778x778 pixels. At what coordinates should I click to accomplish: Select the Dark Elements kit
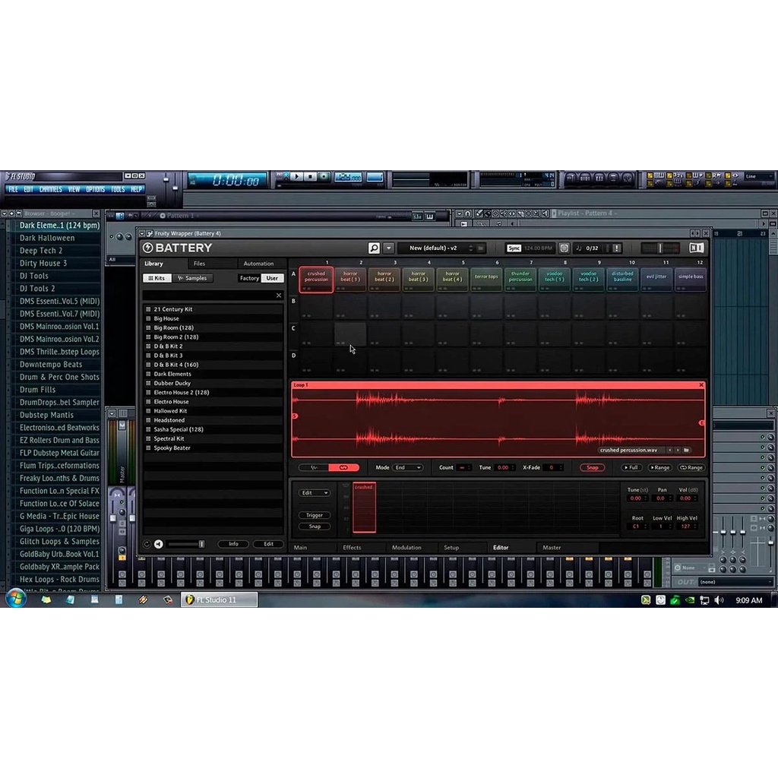[x=213, y=374]
